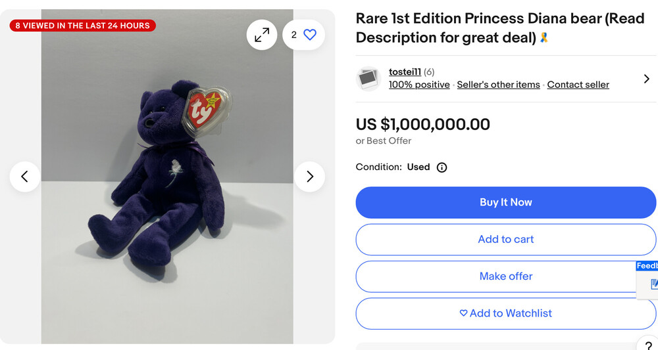Add the bear to cart
The height and width of the screenshot is (350, 658).
[505, 239]
